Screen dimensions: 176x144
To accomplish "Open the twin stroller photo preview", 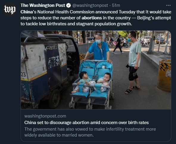I will coord(96,70).
